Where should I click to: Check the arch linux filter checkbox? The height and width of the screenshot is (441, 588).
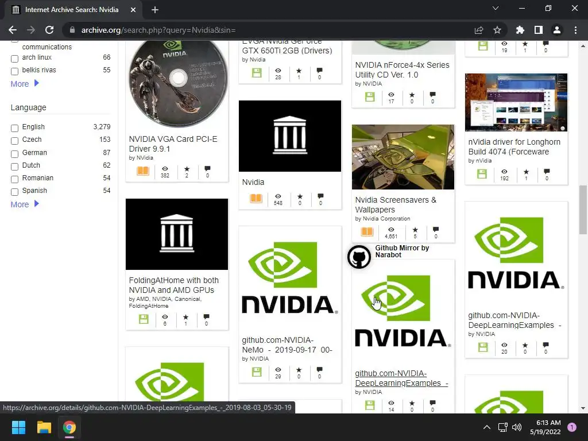pyautogui.click(x=14, y=59)
